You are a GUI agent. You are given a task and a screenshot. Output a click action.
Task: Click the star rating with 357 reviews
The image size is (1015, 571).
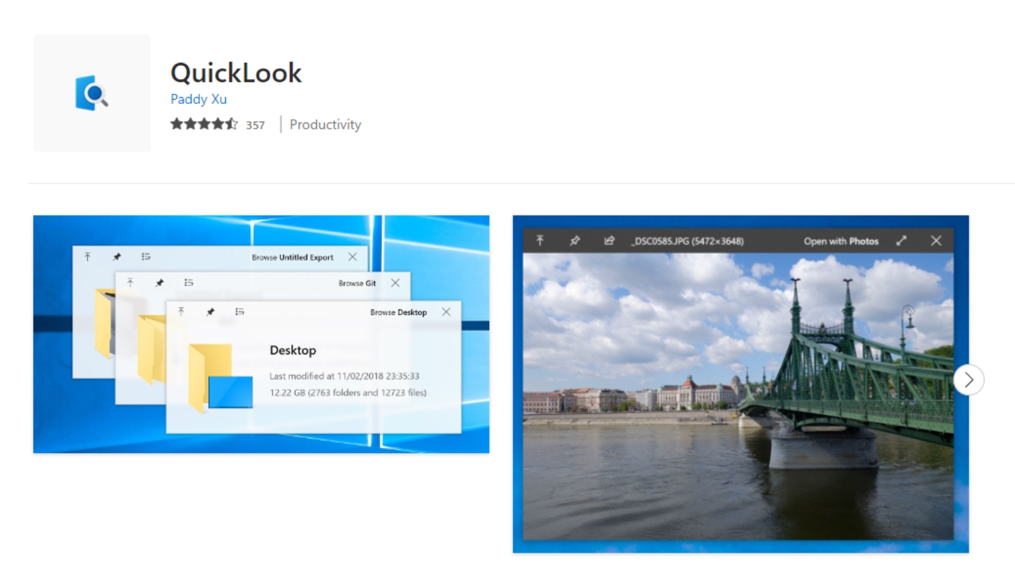218,124
